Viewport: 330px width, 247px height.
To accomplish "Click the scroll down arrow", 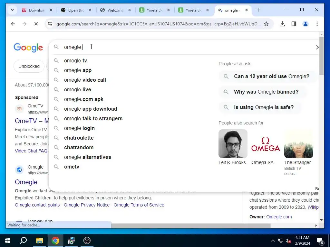I will pos(321,220).
